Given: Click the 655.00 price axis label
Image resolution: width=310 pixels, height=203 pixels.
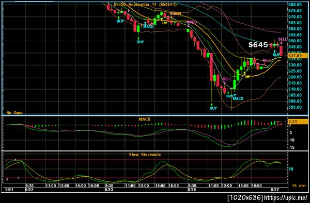Looking at the screenshot, I should [x=295, y=35].
